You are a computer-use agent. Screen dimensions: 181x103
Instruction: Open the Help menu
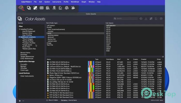[99, 2]
